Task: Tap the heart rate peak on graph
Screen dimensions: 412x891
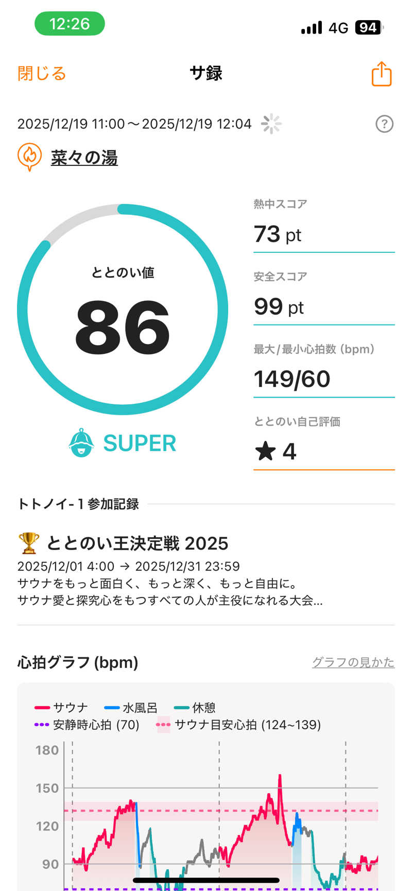Action: pos(280,775)
